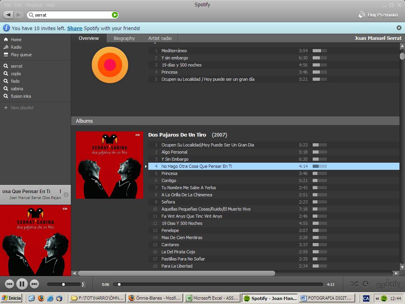Screen dimensions: 405x304
Task: Open the copla saved search
Action: [x=16, y=73]
